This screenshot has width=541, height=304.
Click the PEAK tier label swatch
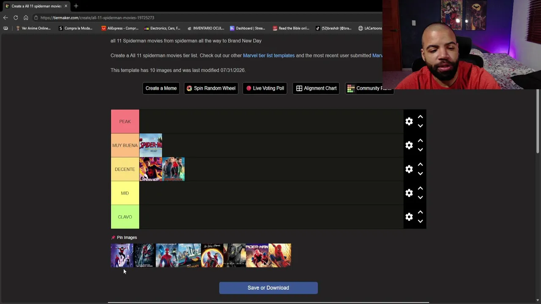click(x=125, y=122)
